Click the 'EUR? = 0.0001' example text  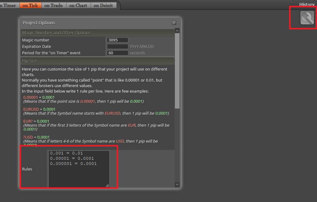click(36, 121)
